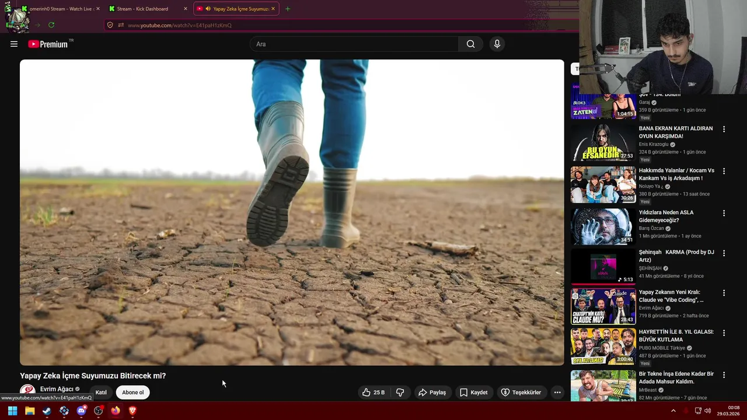
Task: Share the video via Paylaş
Action: click(432, 393)
